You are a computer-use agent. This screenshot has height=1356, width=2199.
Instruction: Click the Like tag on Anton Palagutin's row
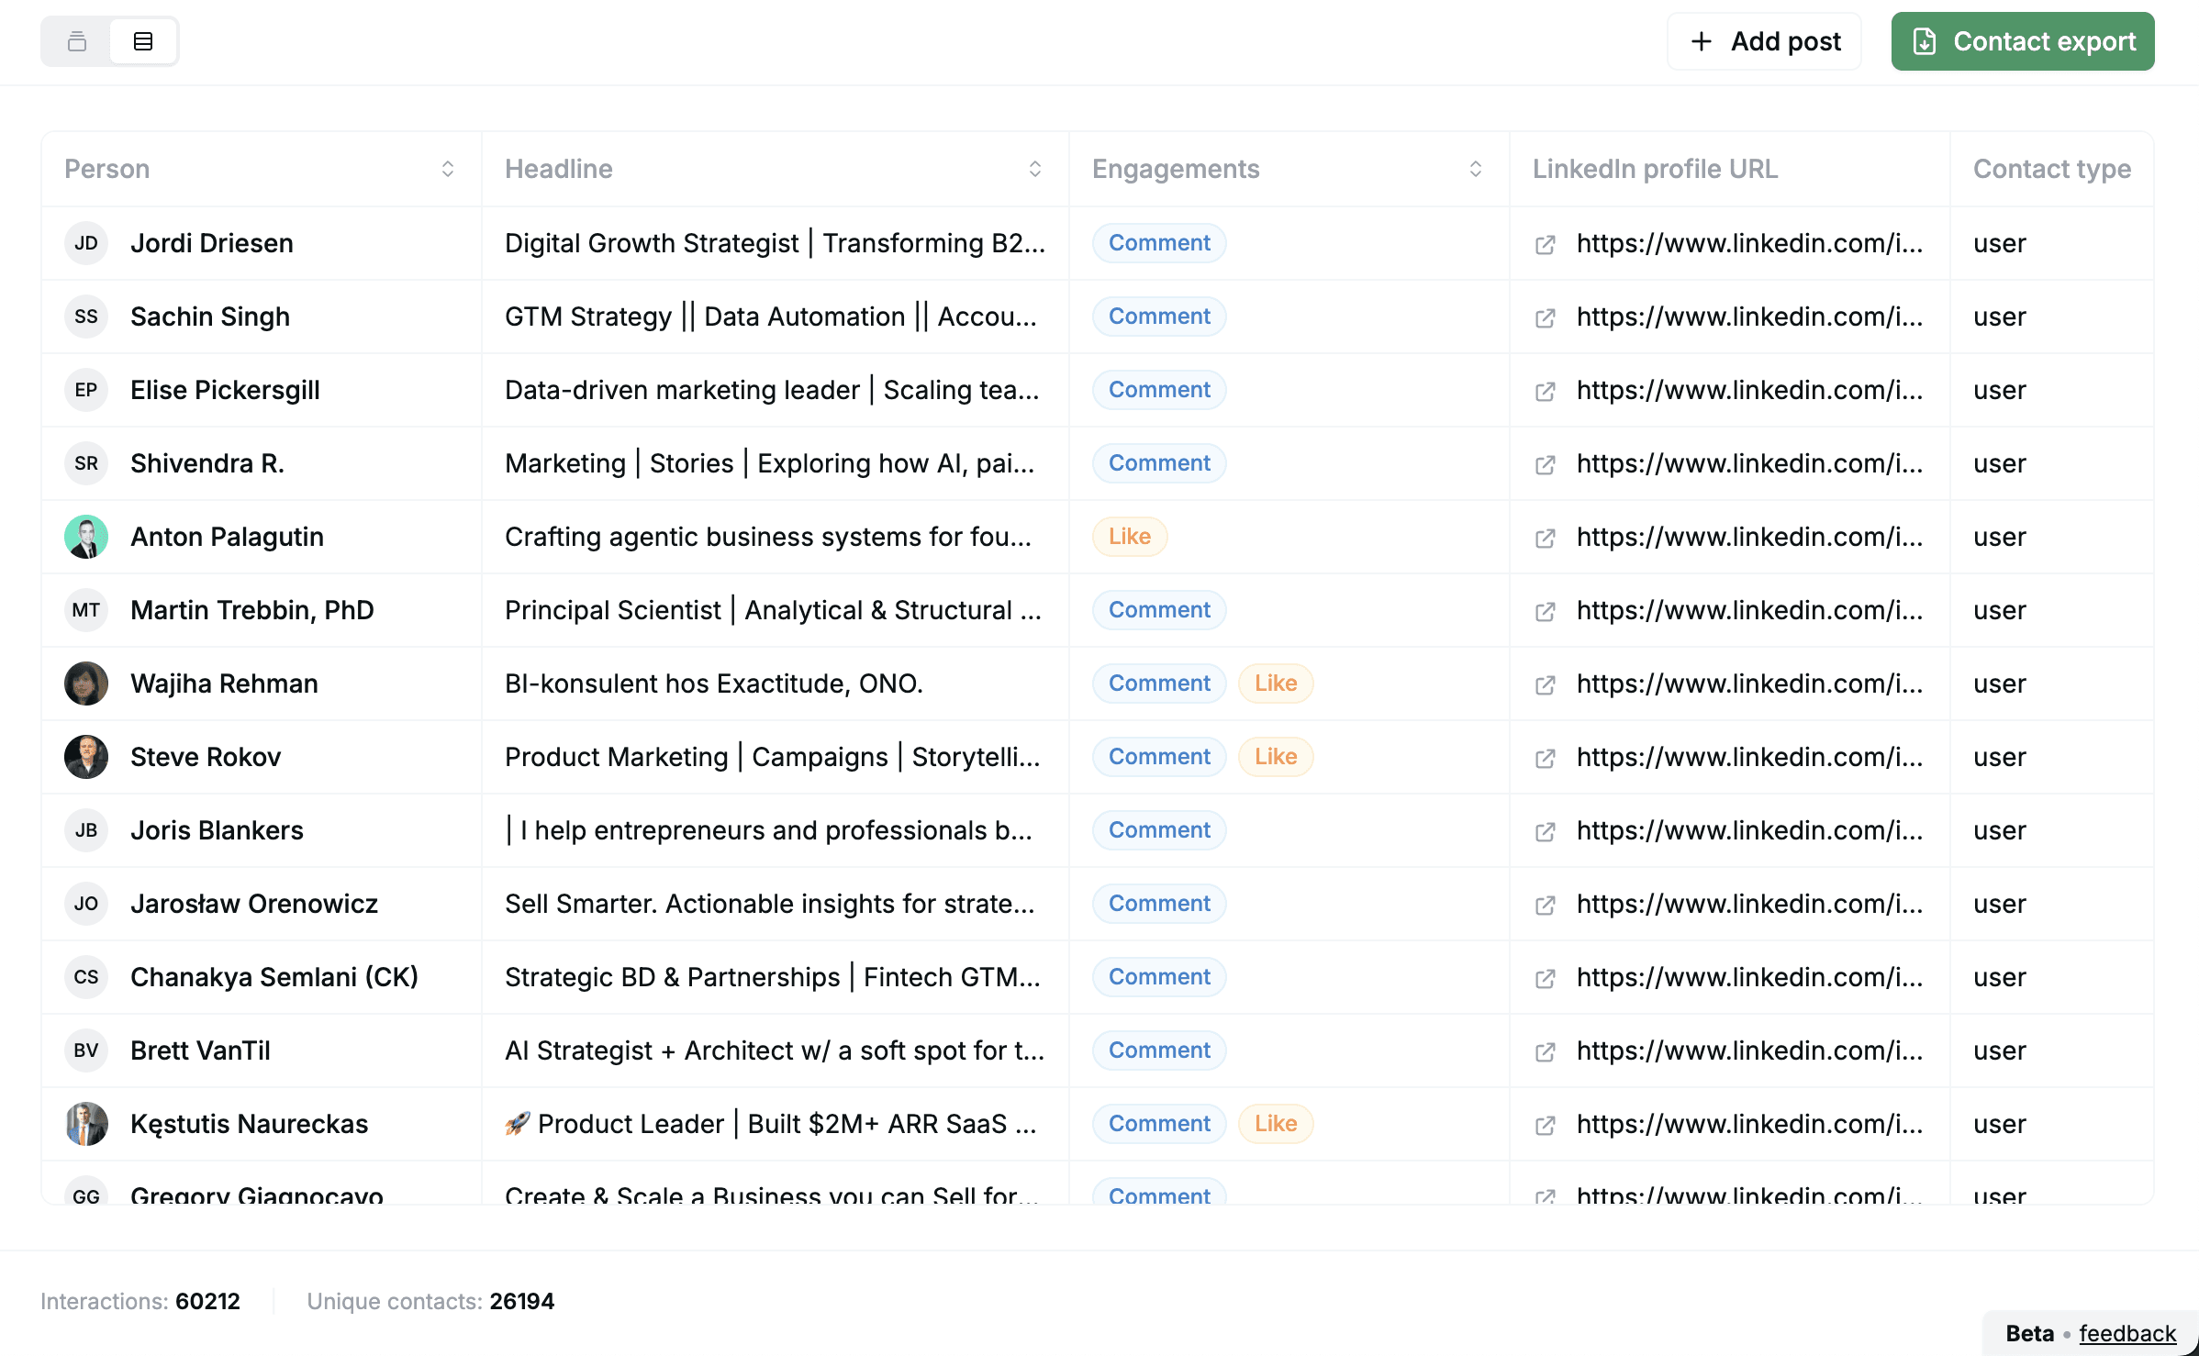(x=1129, y=537)
